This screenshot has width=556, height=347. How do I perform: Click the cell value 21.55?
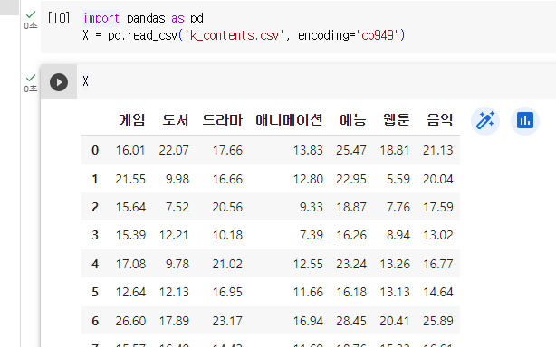point(130,179)
